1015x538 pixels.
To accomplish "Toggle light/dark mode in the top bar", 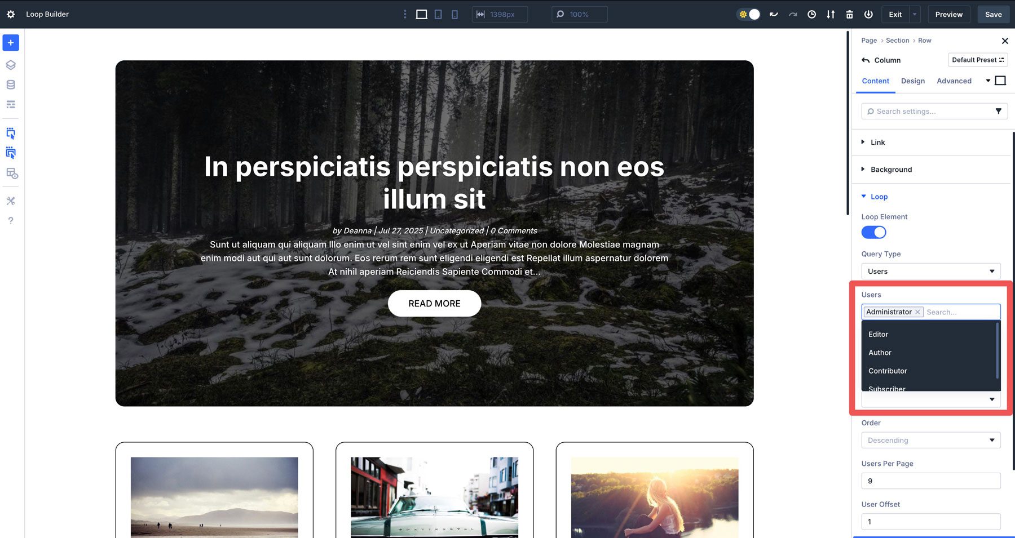I will point(748,14).
